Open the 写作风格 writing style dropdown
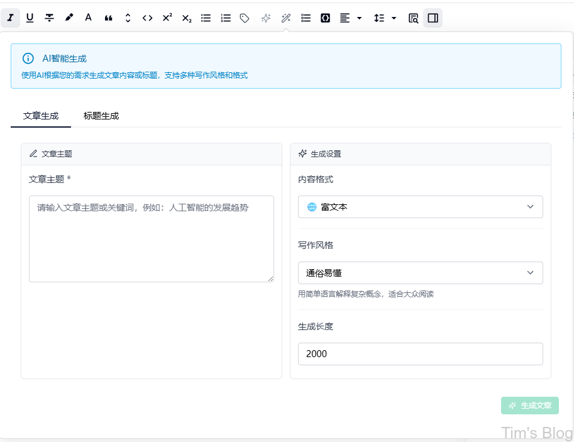This screenshot has width=574, height=442. 420,273
